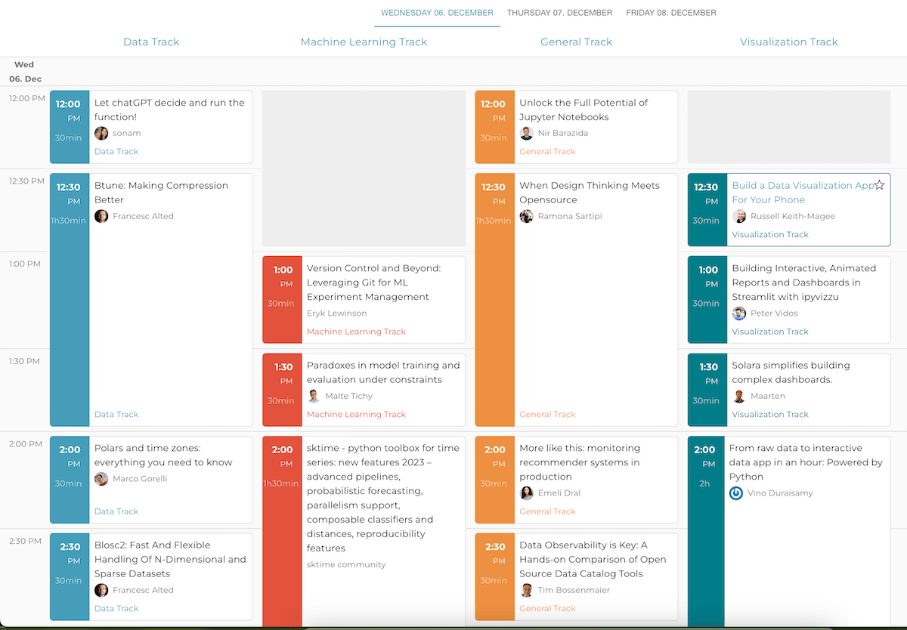The width and height of the screenshot is (907, 630).
Task: Click Emeli Dral's speaker avatar
Action: point(527,493)
